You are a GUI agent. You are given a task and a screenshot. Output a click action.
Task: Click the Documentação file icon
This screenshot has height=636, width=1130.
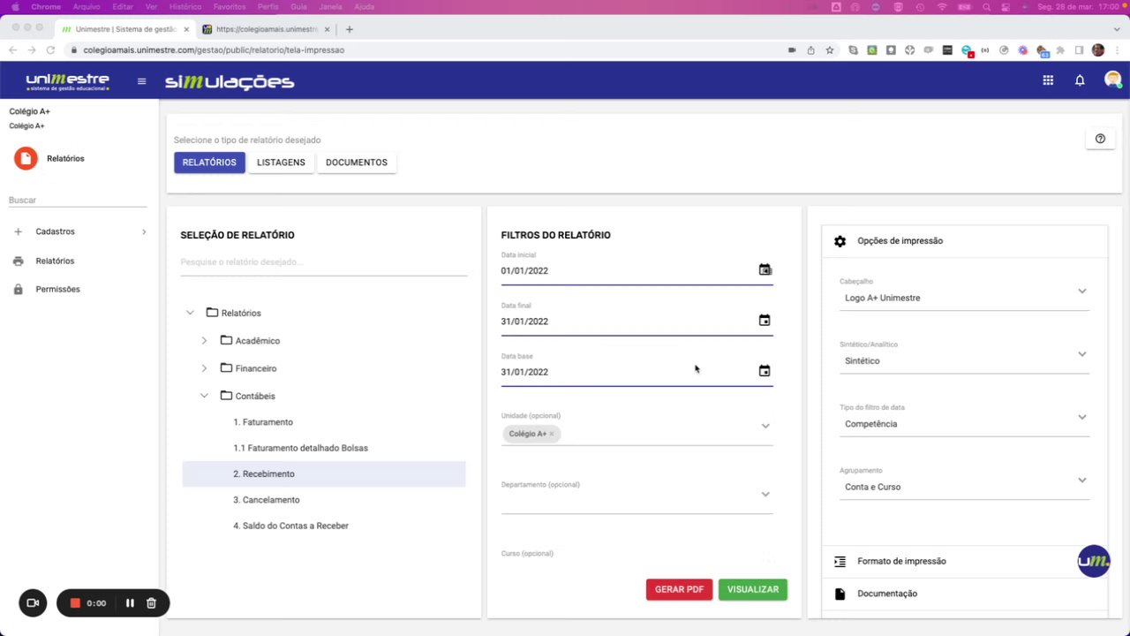[x=840, y=594]
